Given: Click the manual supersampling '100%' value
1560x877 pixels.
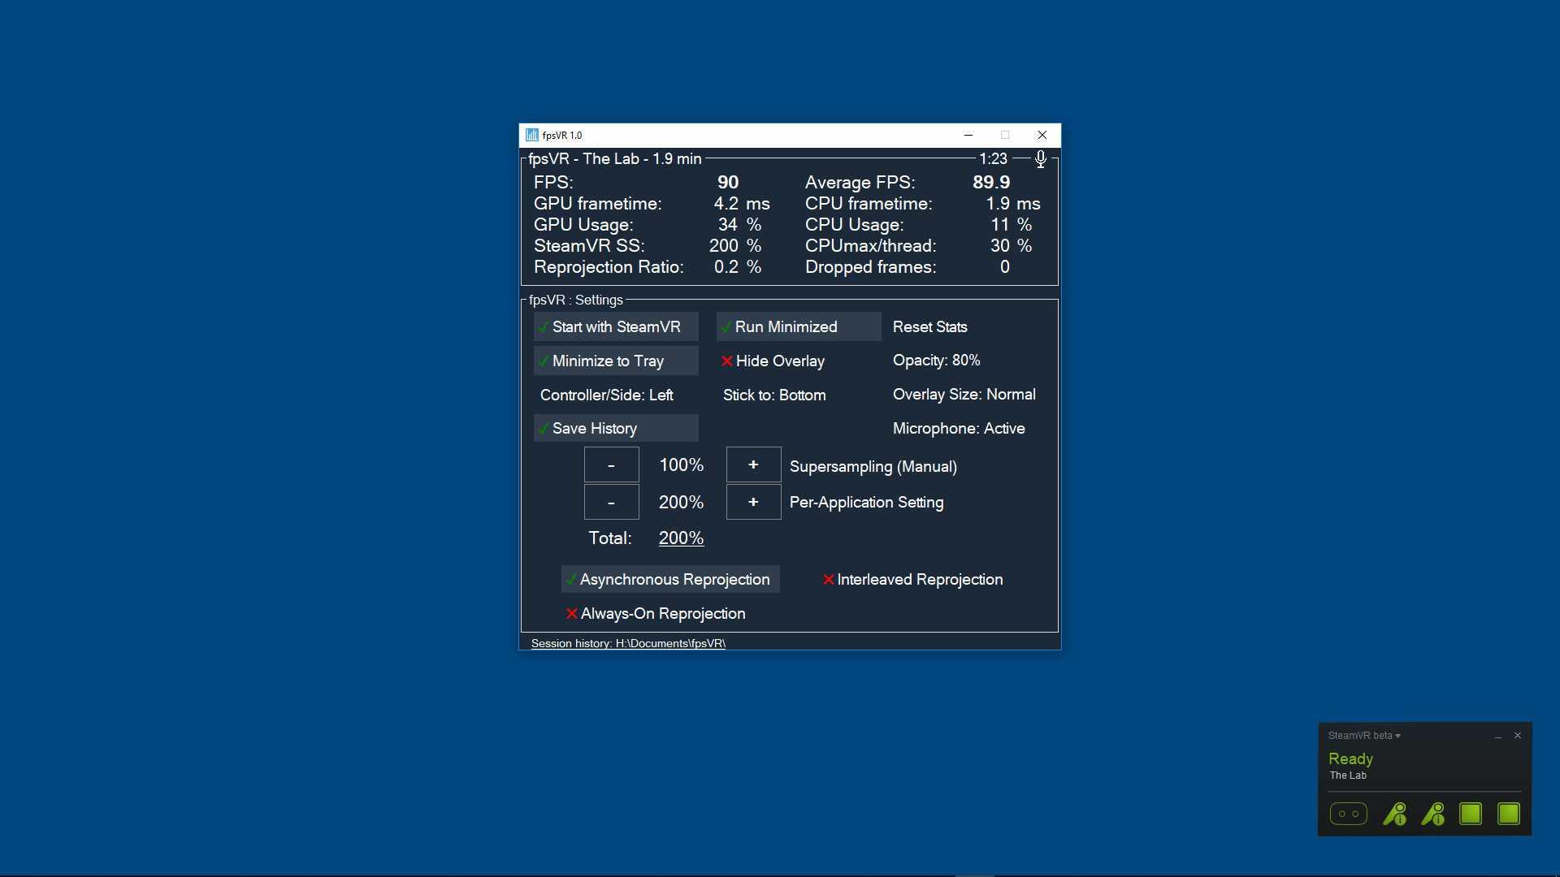Looking at the screenshot, I should coord(681,464).
